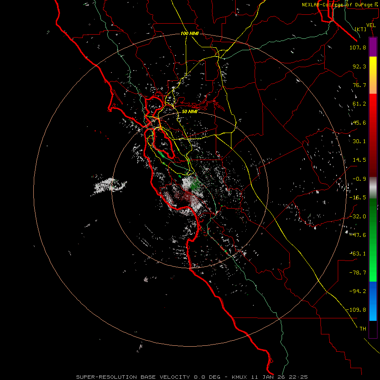
Task: Click the NEXLAB-College of DuPage credit text
Action: 339,5
